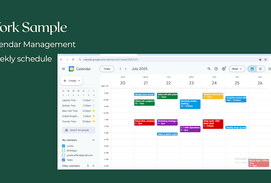
Task: Open the Google apps grid
Action: [269, 69]
